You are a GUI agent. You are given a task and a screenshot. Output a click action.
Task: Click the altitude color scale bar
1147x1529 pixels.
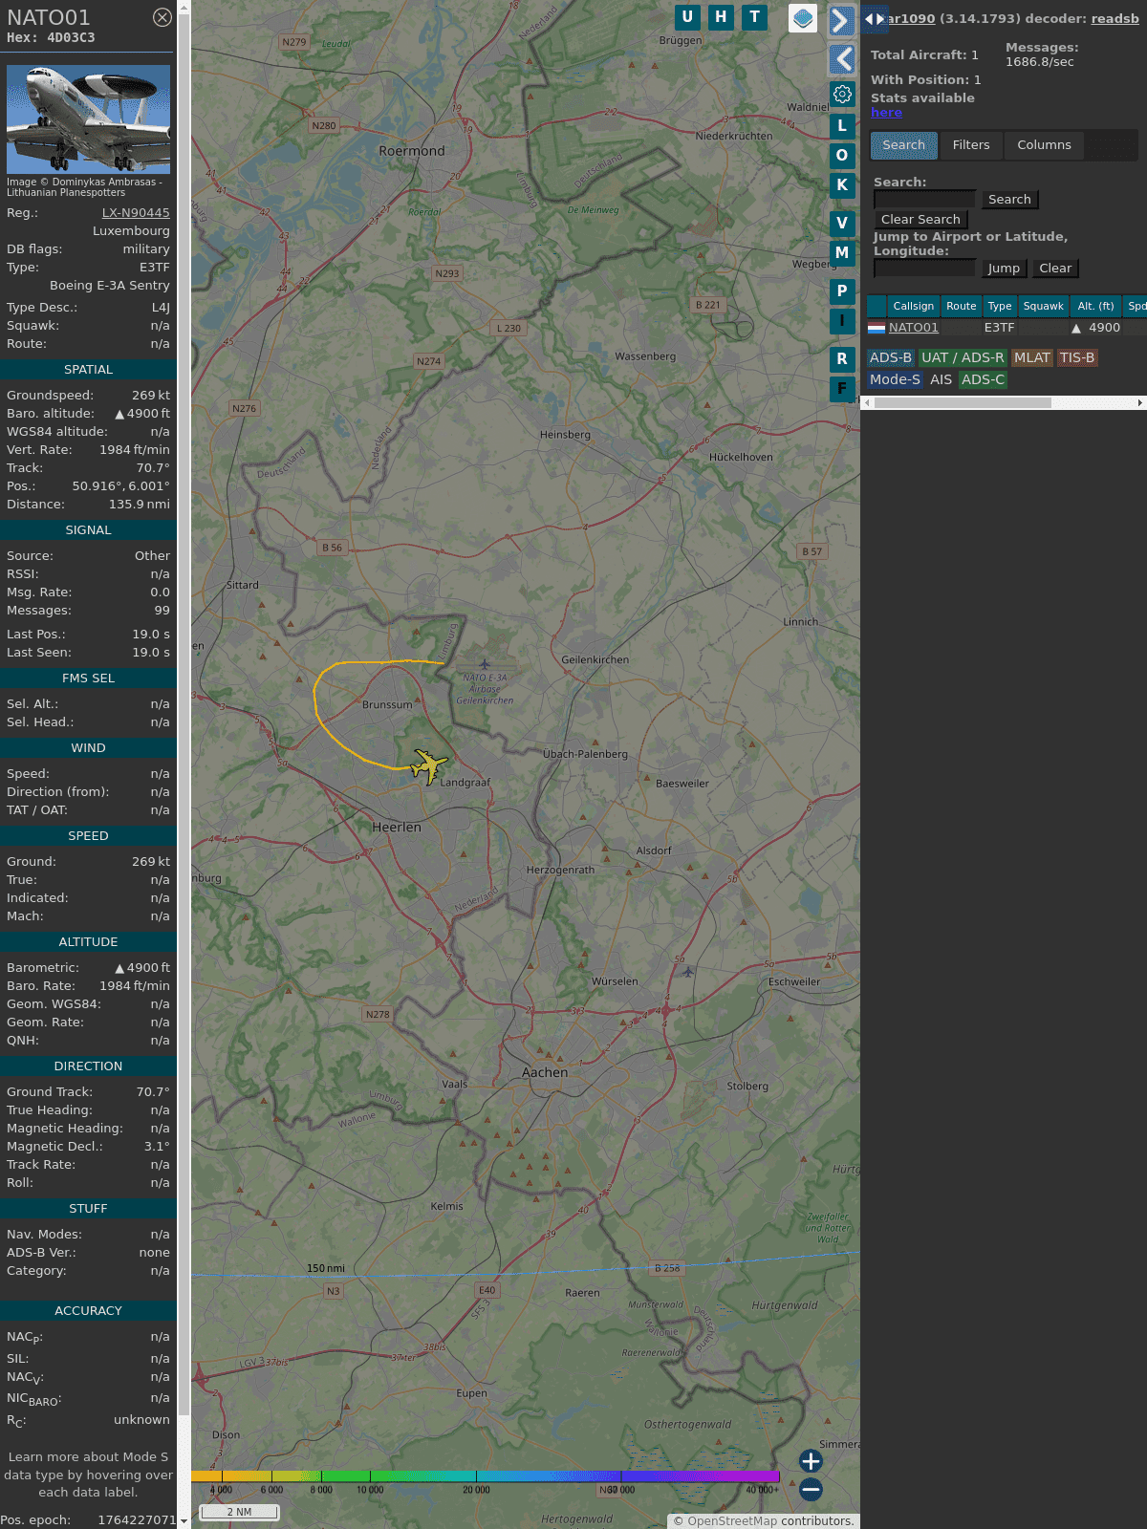486,1476
